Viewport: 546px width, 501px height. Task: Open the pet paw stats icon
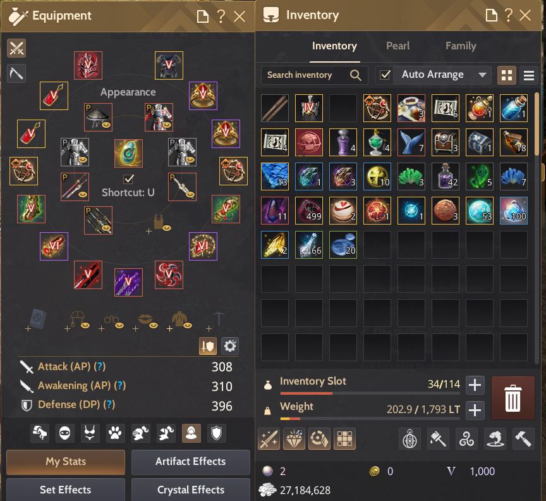[115, 433]
